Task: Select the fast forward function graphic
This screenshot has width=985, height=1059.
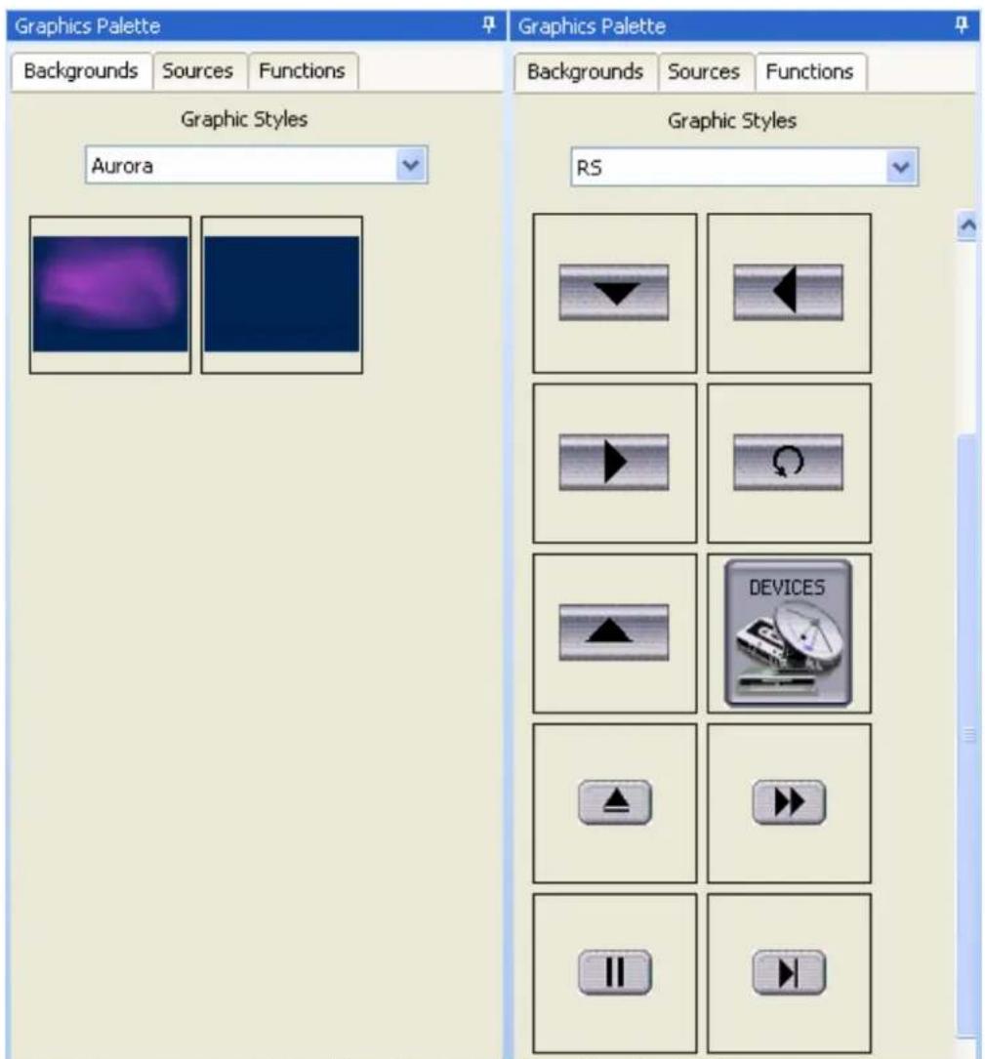Action: point(789,803)
